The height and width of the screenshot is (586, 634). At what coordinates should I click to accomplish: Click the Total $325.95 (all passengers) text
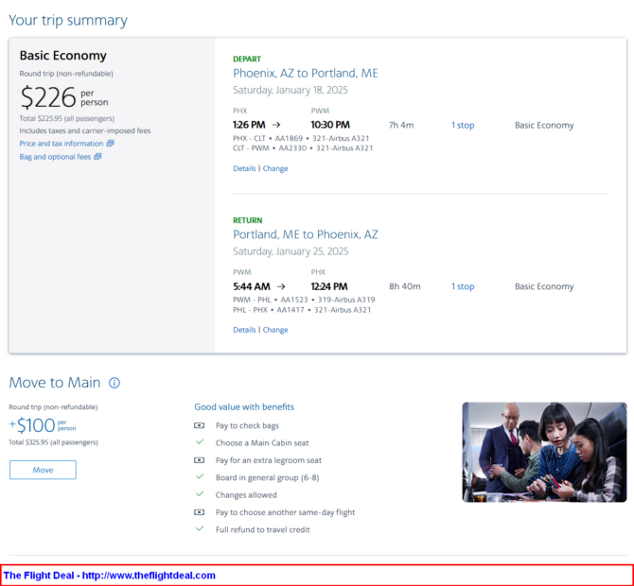(53, 442)
